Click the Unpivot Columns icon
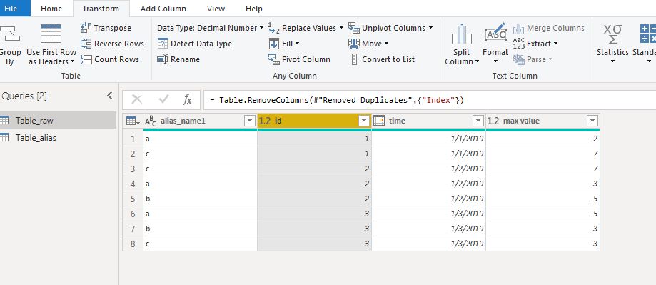The height and width of the screenshot is (285, 656). click(x=354, y=28)
